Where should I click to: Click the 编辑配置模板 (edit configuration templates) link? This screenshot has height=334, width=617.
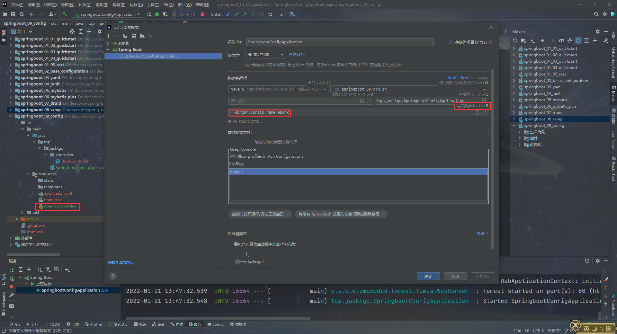(x=121, y=262)
